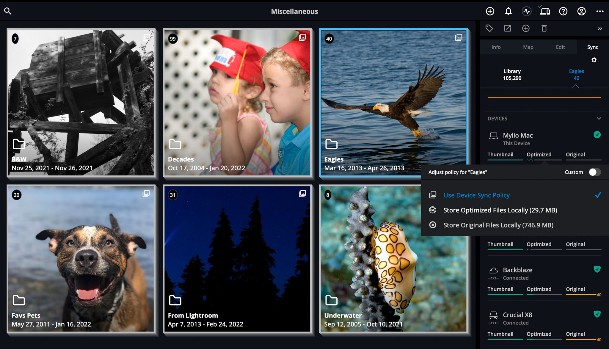Switch to the Sync tab
Screen dimensions: 609x349
593,47
